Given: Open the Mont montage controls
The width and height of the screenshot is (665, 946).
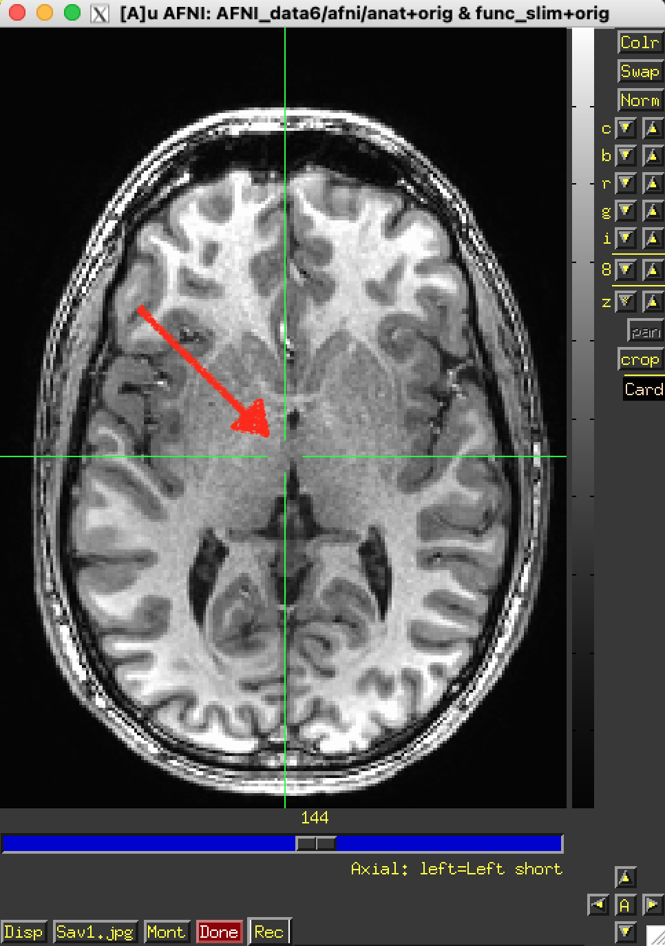Looking at the screenshot, I should (x=166, y=932).
